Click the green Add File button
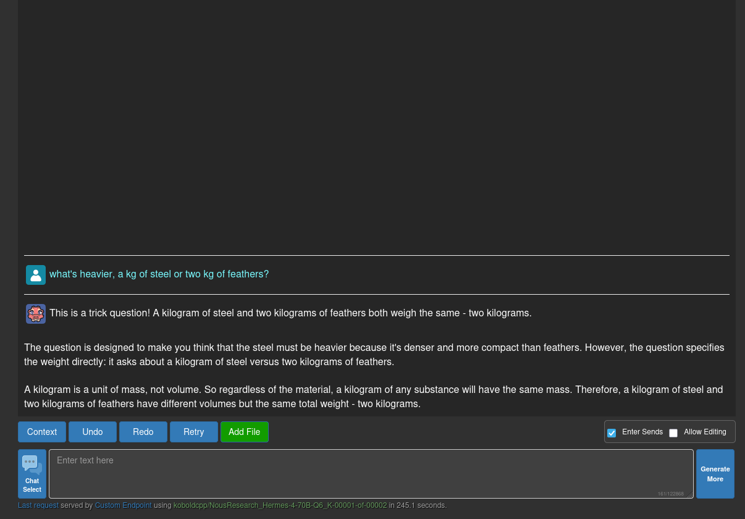The width and height of the screenshot is (745, 519). 245,432
